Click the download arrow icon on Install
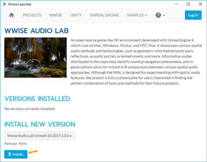The height and width of the screenshot is (162, 207). [x=10, y=154]
